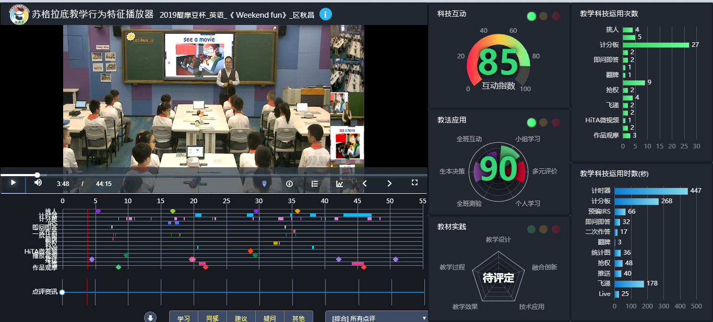713x322 pixels.
Task: Open the 所有点评 filter dropdown
Action: [x=376, y=317]
